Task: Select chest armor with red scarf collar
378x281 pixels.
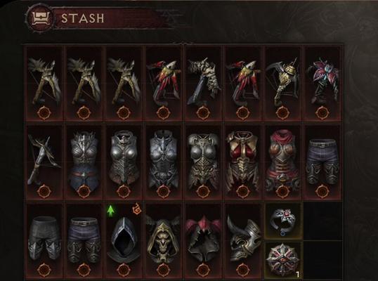Action: click(x=282, y=162)
